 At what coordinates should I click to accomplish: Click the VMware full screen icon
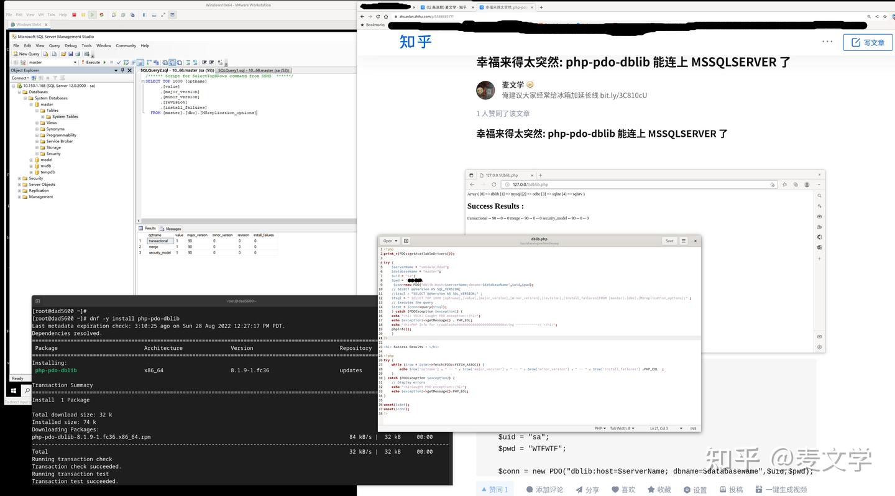(x=163, y=15)
